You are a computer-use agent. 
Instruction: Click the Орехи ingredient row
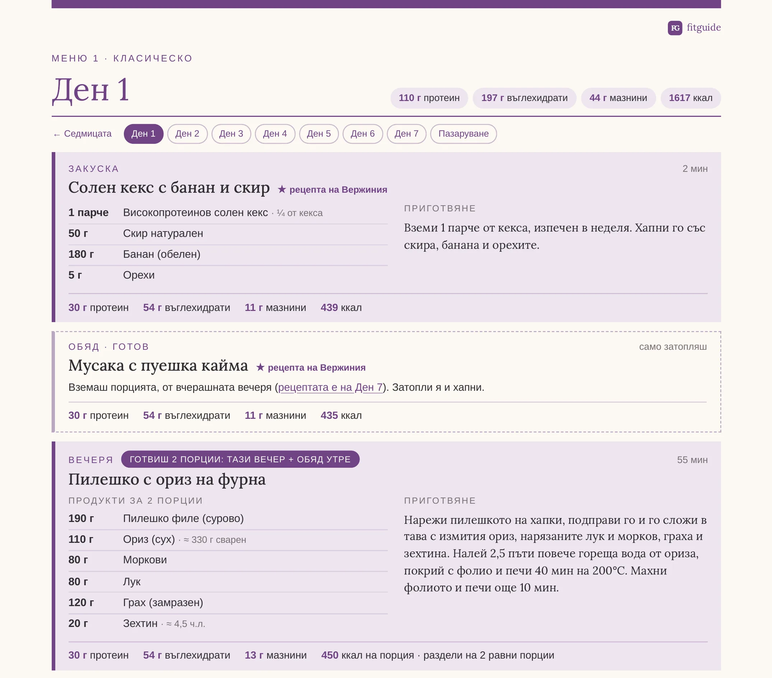tap(228, 275)
